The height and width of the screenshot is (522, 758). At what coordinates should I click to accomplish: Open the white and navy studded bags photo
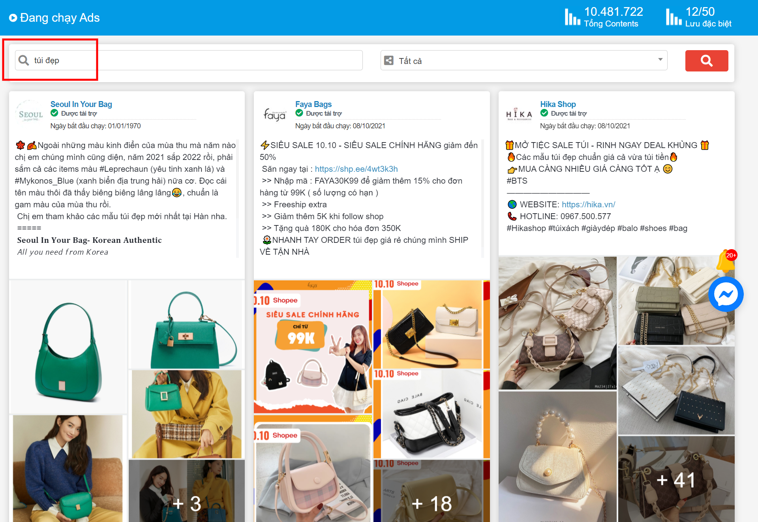(676, 391)
